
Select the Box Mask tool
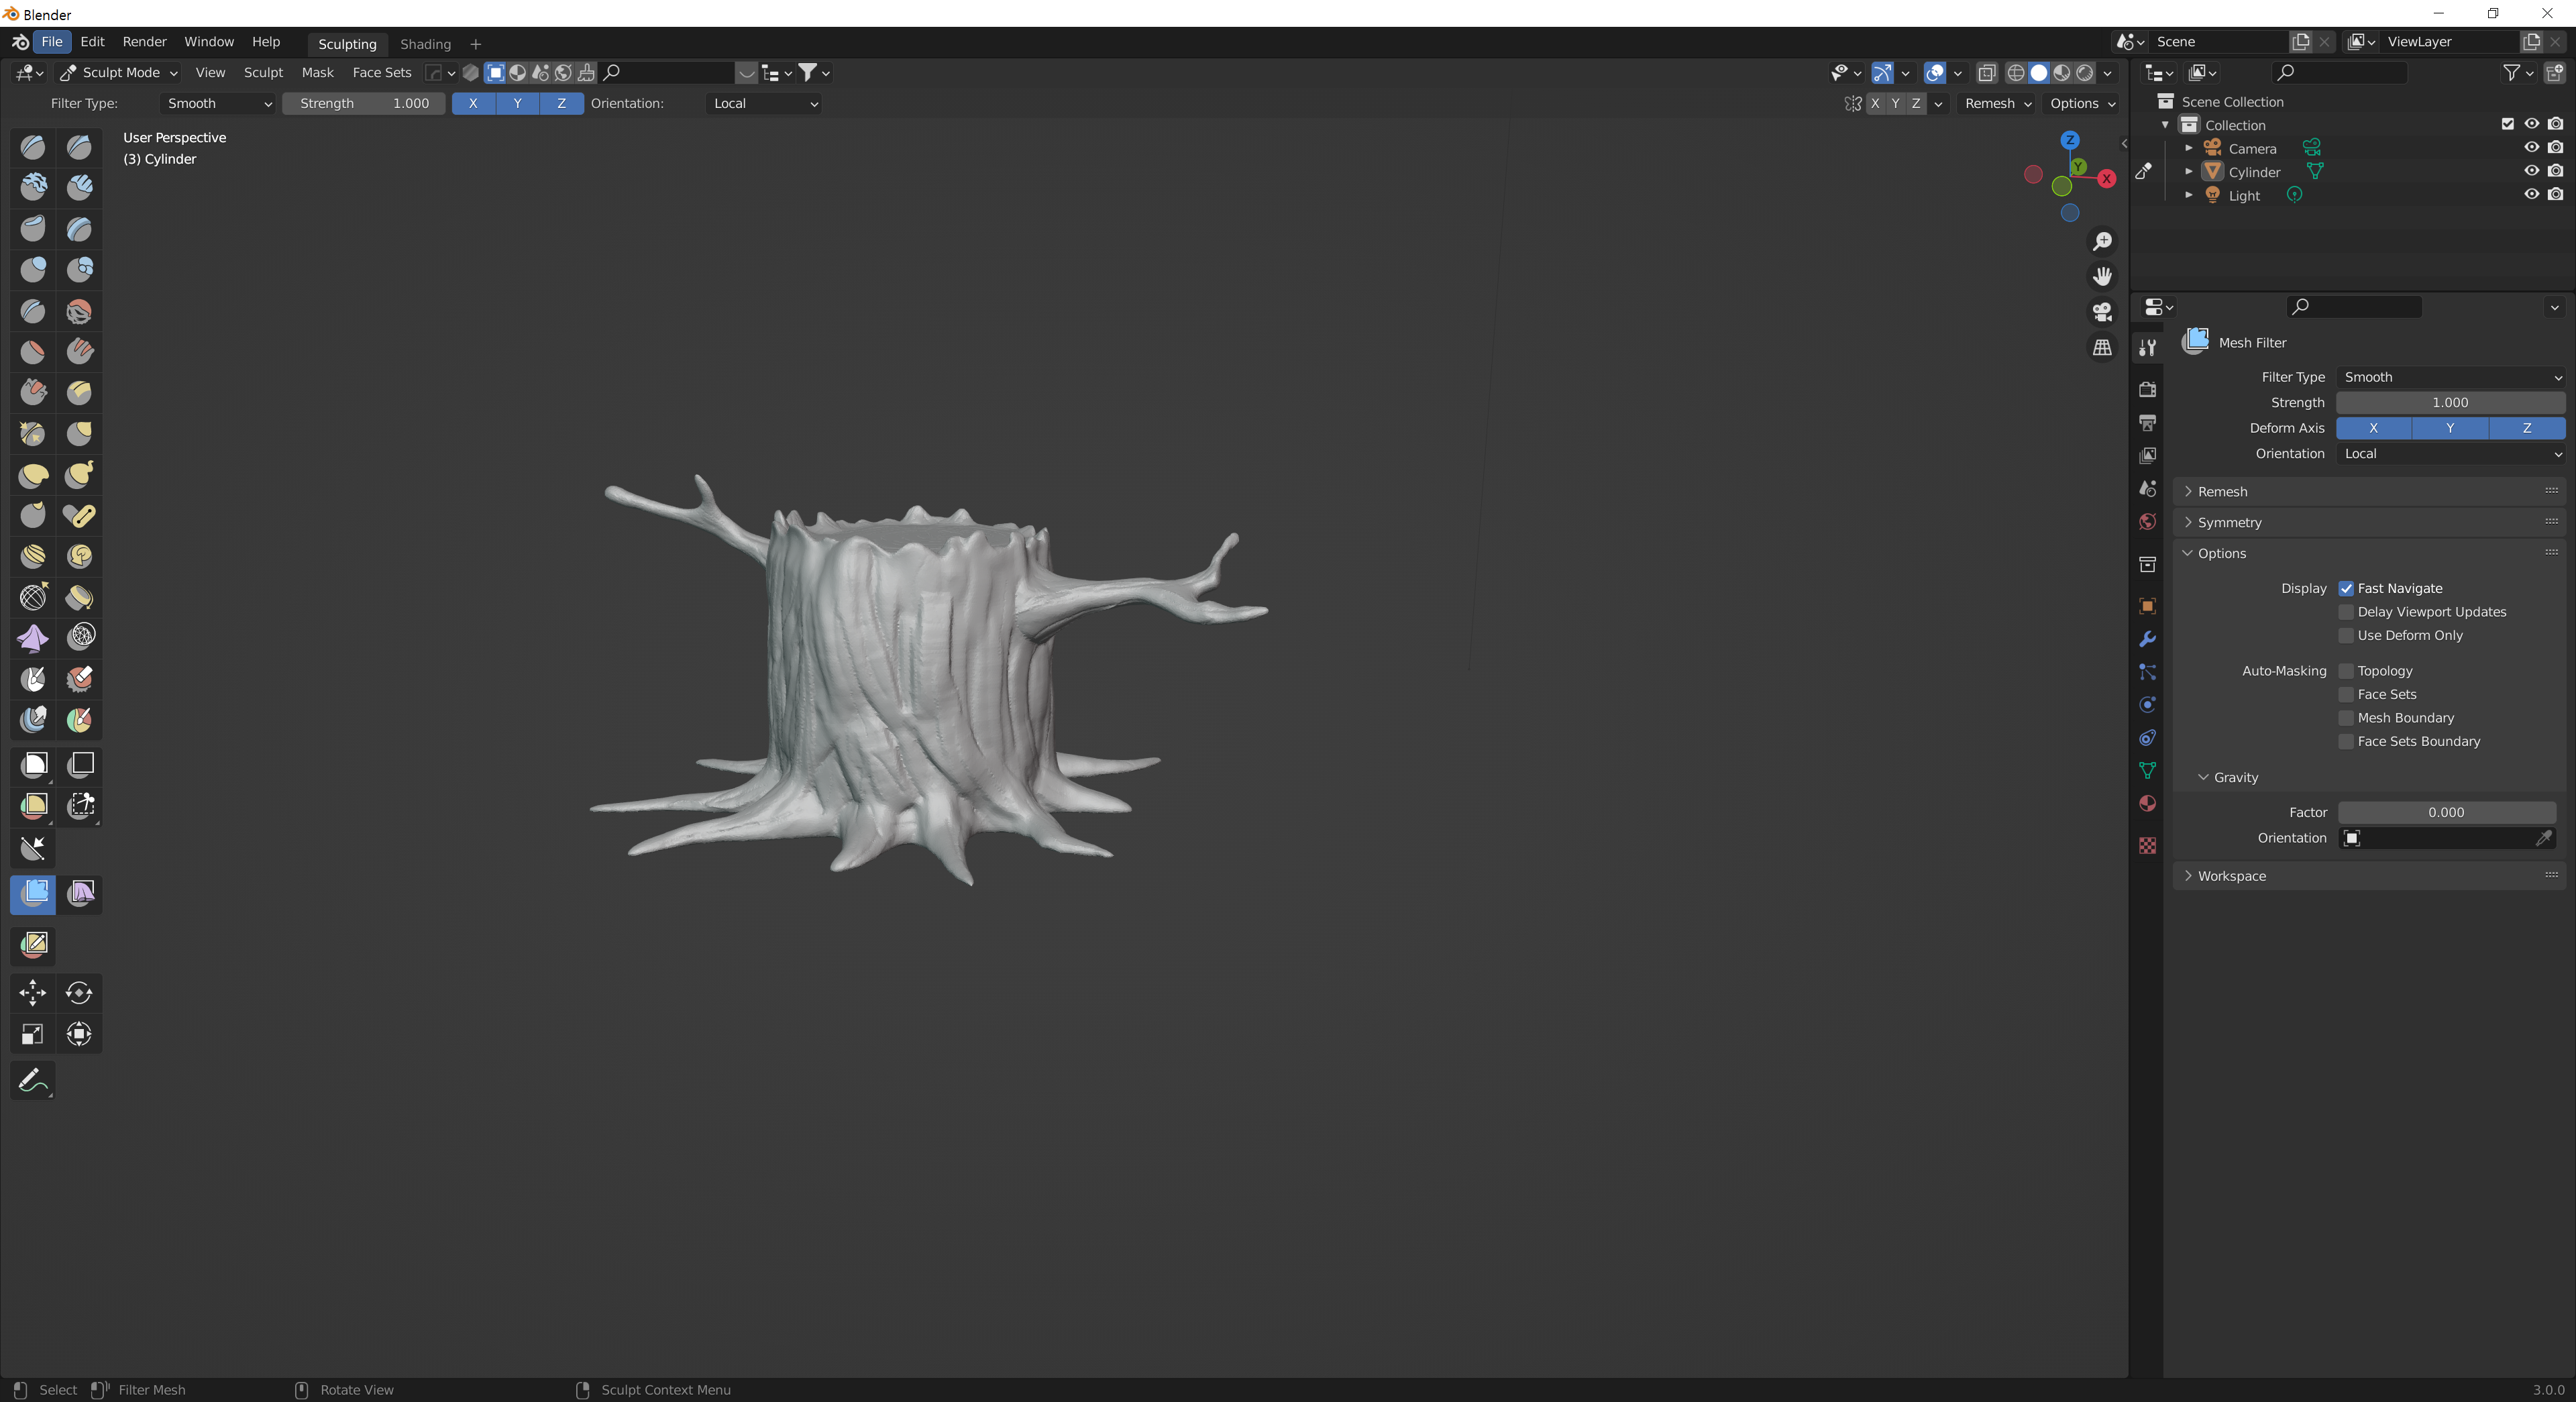[34, 765]
